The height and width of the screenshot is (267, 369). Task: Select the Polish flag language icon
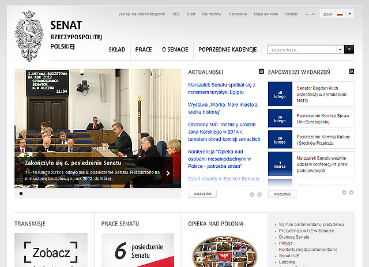pos(340,14)
